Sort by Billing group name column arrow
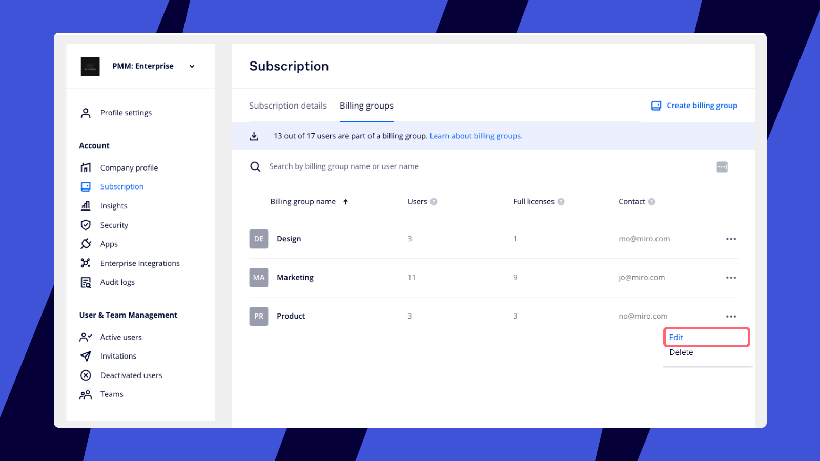The width and height of the screenshot is (820, 461). tap(346, 202)
